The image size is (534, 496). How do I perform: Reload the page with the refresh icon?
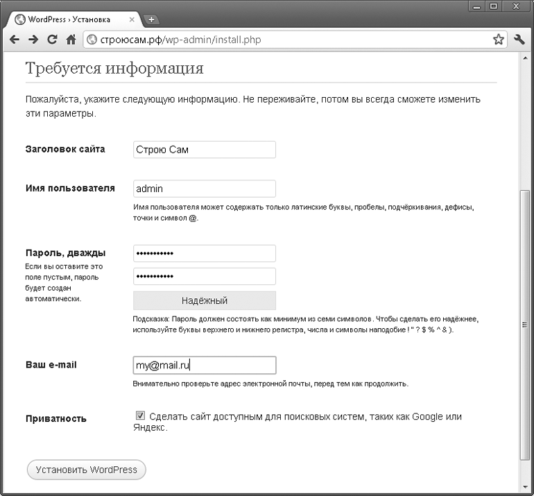point(52,40)
